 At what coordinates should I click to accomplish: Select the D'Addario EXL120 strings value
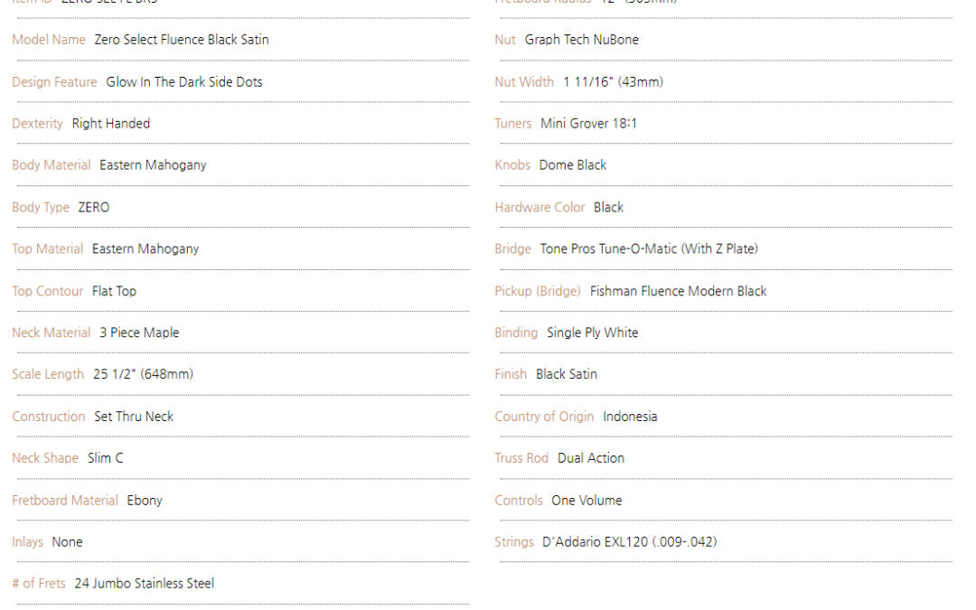tap(630, 542)
